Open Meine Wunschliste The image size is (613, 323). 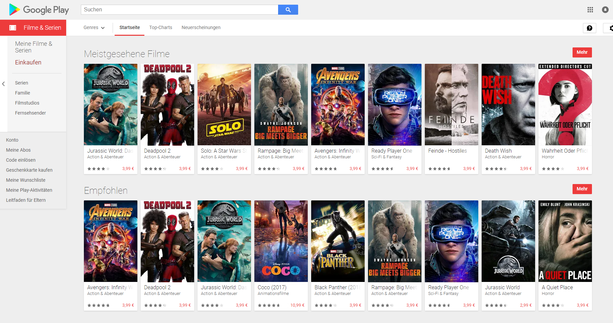(x=26, y=180)
